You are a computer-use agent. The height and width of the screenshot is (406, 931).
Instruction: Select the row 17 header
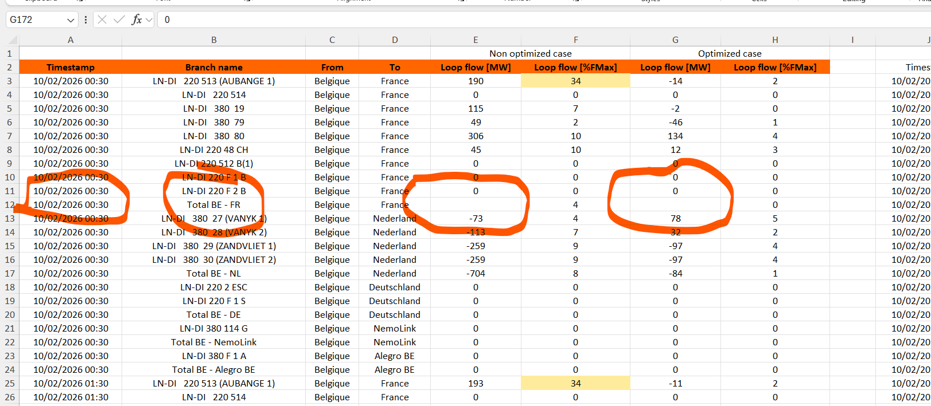[10, 274]
